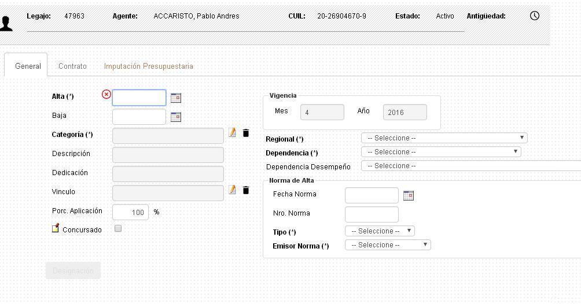Open the Emisor Norma dropdown
Screen dimensions: 581x304
point(388,245)
